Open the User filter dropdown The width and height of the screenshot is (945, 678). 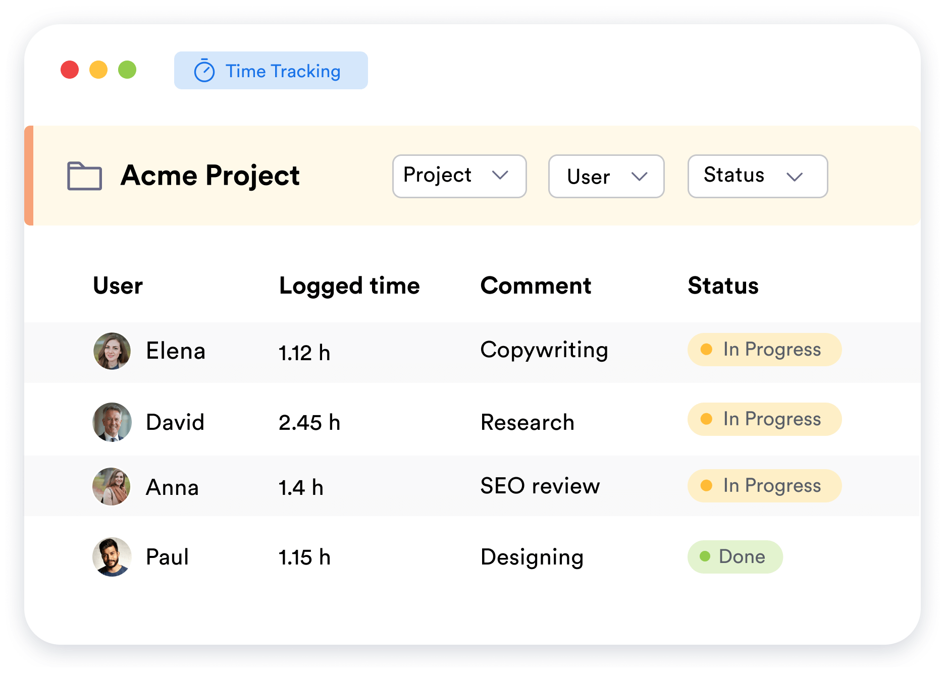click(x=606, y=176)
